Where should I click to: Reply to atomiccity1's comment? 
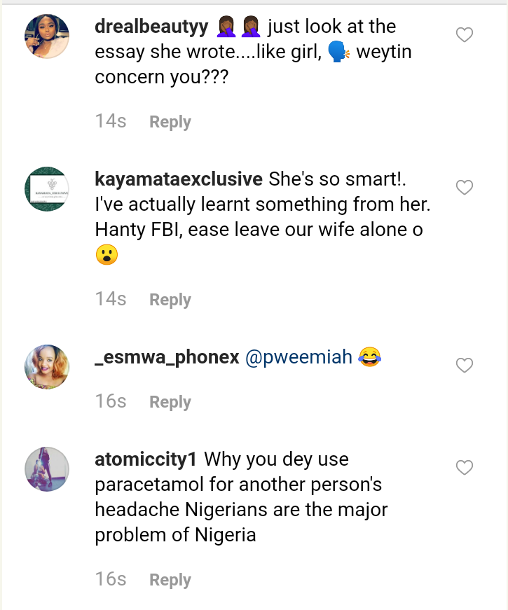pos(170,580)
